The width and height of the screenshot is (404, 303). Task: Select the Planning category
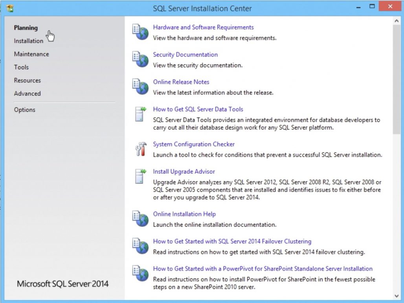click(26, 28)
